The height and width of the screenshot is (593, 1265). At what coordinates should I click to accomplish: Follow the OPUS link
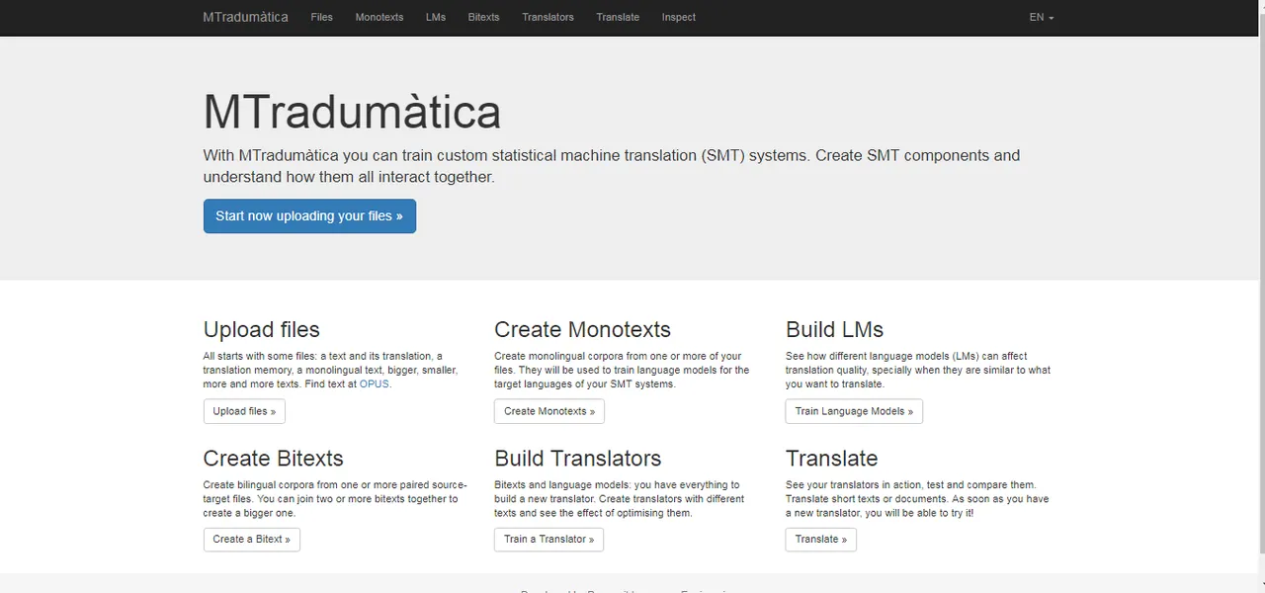pos(375,383)
